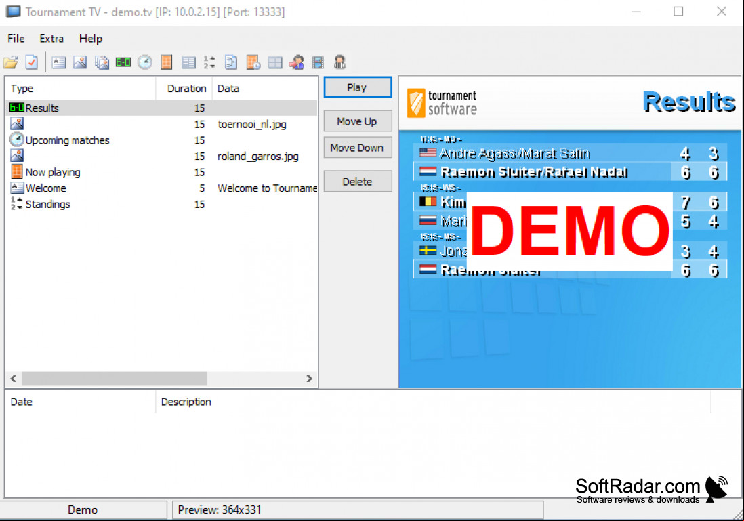Click the text icon beside Welcome
This screenshot has width=744, height=521.
click(x=17, y=188)
